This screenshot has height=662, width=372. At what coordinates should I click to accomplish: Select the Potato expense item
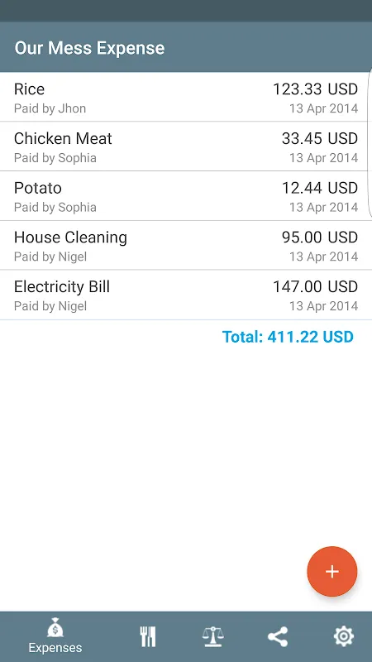185,196
